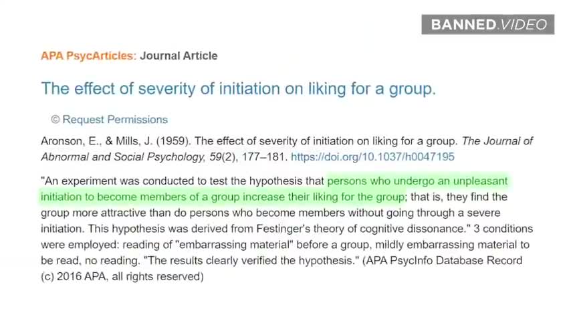Open the doi.org/10.1037/h0047195 link
571x321 pixels.
click(x=372, y=157)
